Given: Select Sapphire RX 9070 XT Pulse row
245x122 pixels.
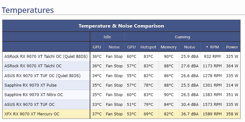Looking at the screenshot, I should click(x=121, y=85).
